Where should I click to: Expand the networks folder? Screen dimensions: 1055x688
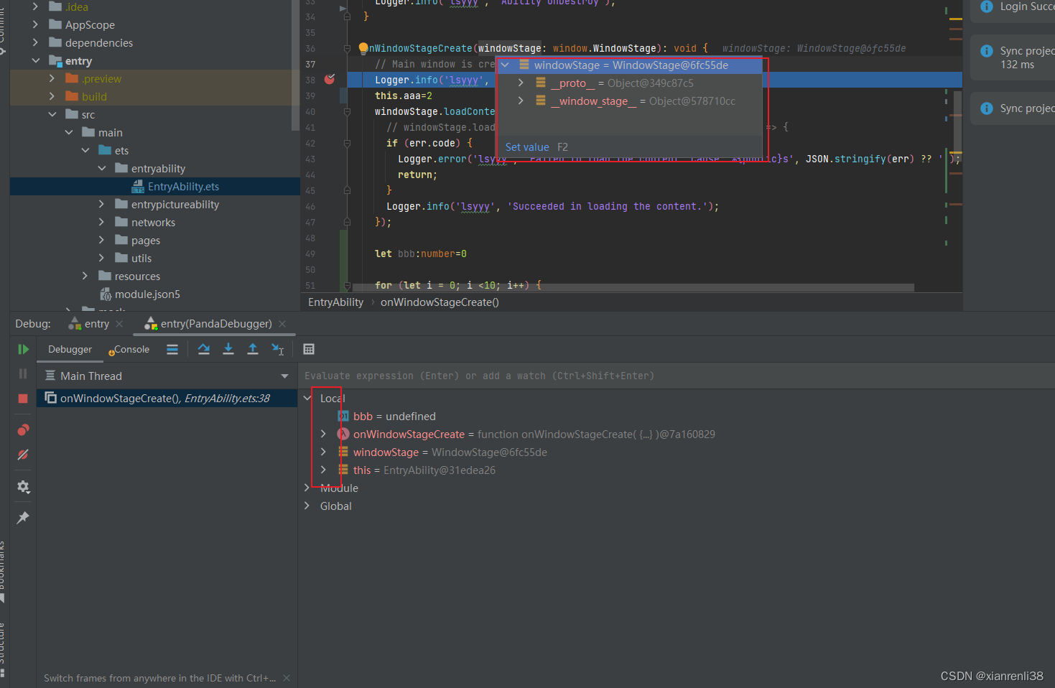coord(101,222)
